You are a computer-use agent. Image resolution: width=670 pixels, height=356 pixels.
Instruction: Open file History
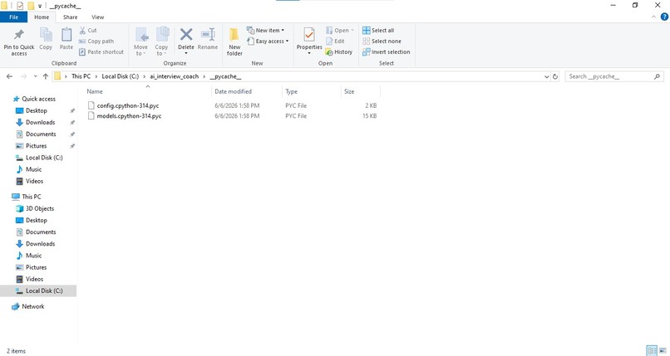click(x=339, y=52)
